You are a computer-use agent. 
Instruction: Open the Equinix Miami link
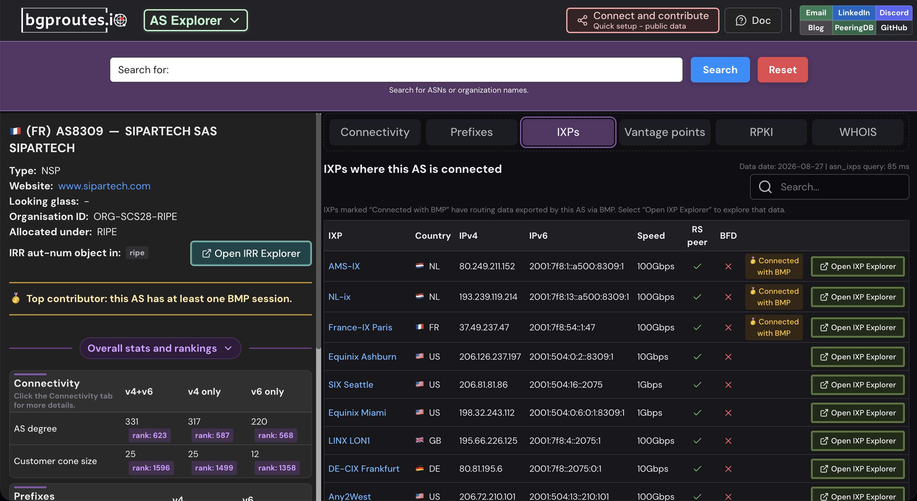coord(357,413)
